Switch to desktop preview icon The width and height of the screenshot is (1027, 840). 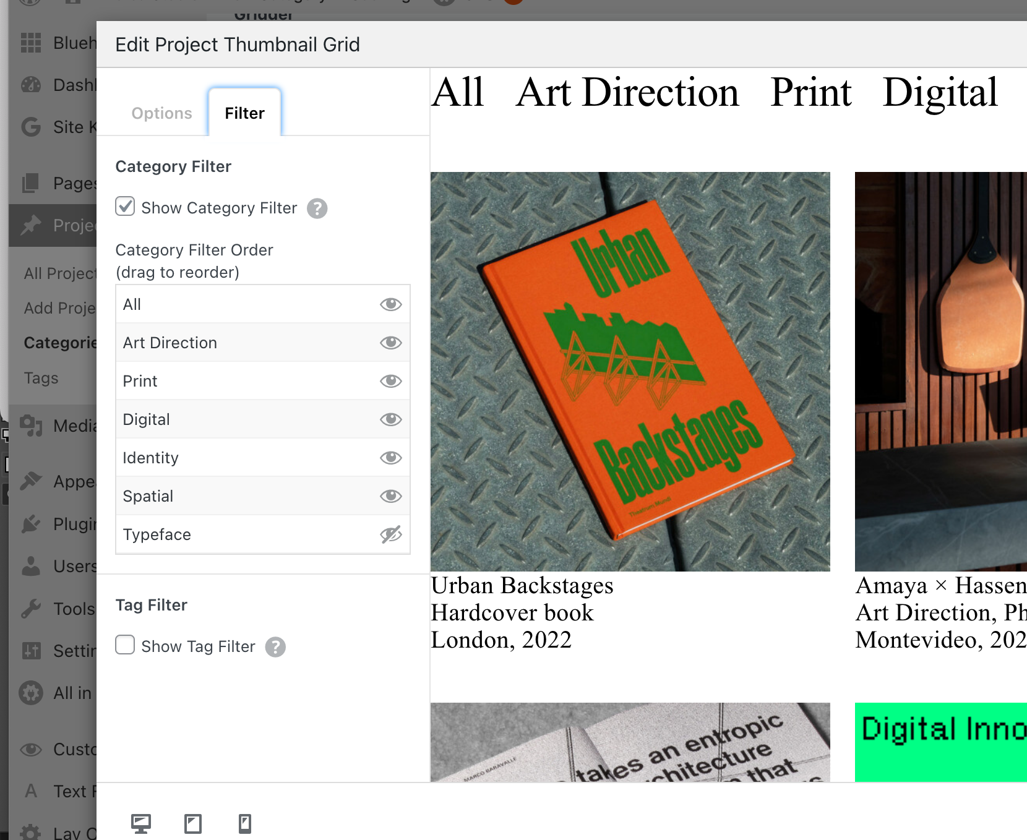141,824
